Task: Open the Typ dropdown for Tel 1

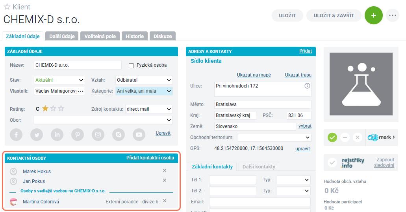Action: click(294, 180)
